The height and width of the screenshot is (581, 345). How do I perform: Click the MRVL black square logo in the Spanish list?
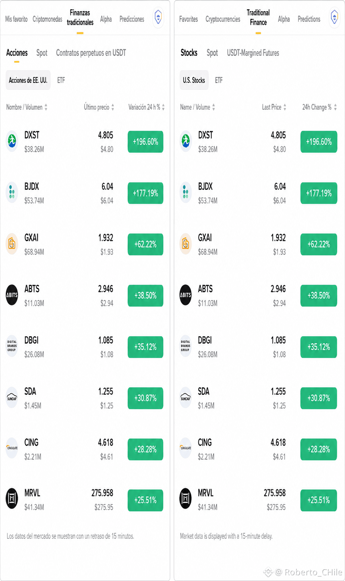point(12,498)
